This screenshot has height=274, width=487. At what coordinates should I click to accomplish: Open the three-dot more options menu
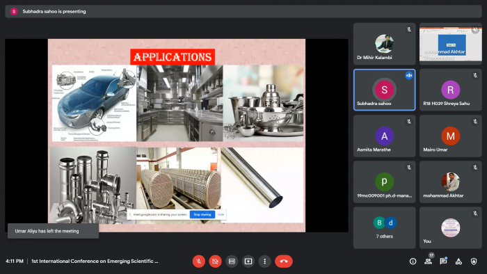click(264, 261)
